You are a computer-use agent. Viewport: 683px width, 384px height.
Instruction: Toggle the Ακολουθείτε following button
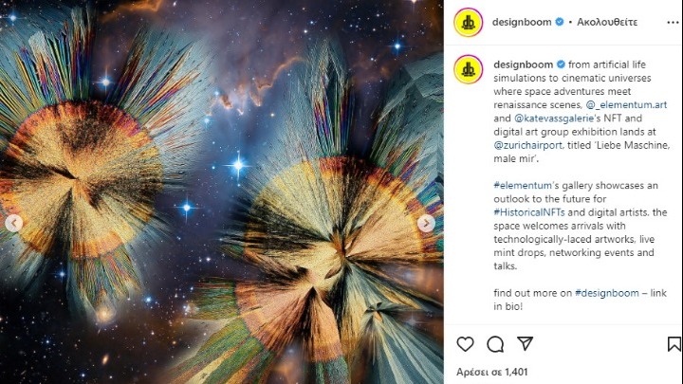pyautogui.click(x=607, y=22)
